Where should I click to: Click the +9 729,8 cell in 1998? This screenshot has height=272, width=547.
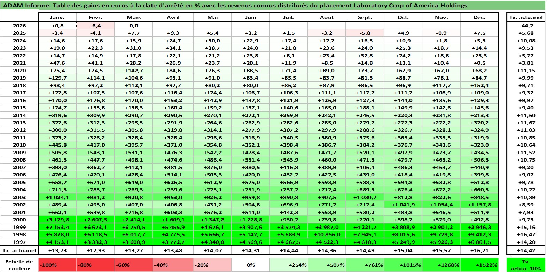(441, 234)
